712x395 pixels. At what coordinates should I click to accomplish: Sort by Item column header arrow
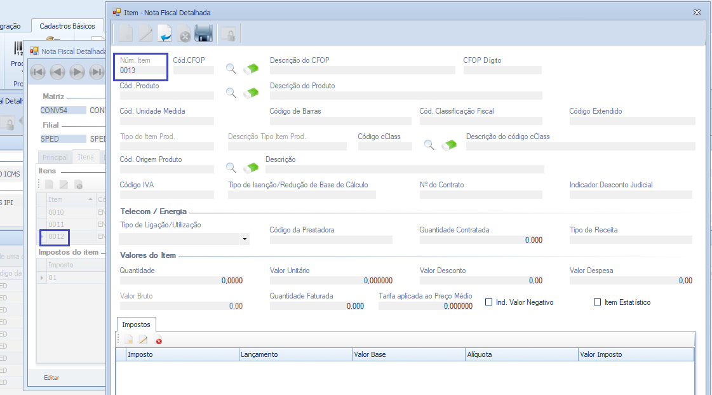90,199
